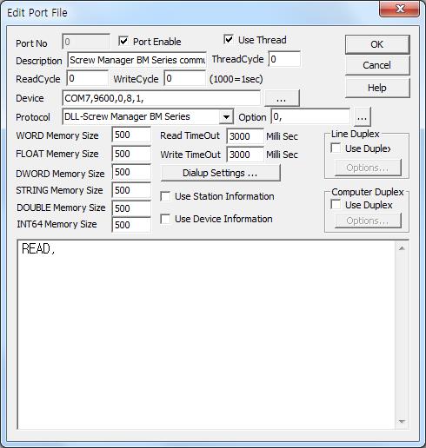Click the scroll up arrow in text area
This screenshot has width=426, height=448.
pyautogui.click(x=402, y=248)
